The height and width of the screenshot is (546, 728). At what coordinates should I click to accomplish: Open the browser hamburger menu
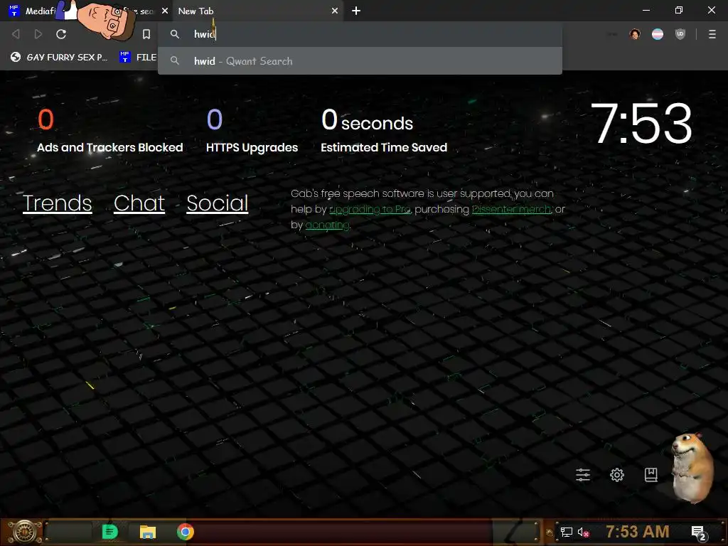(x=712, y=34)
